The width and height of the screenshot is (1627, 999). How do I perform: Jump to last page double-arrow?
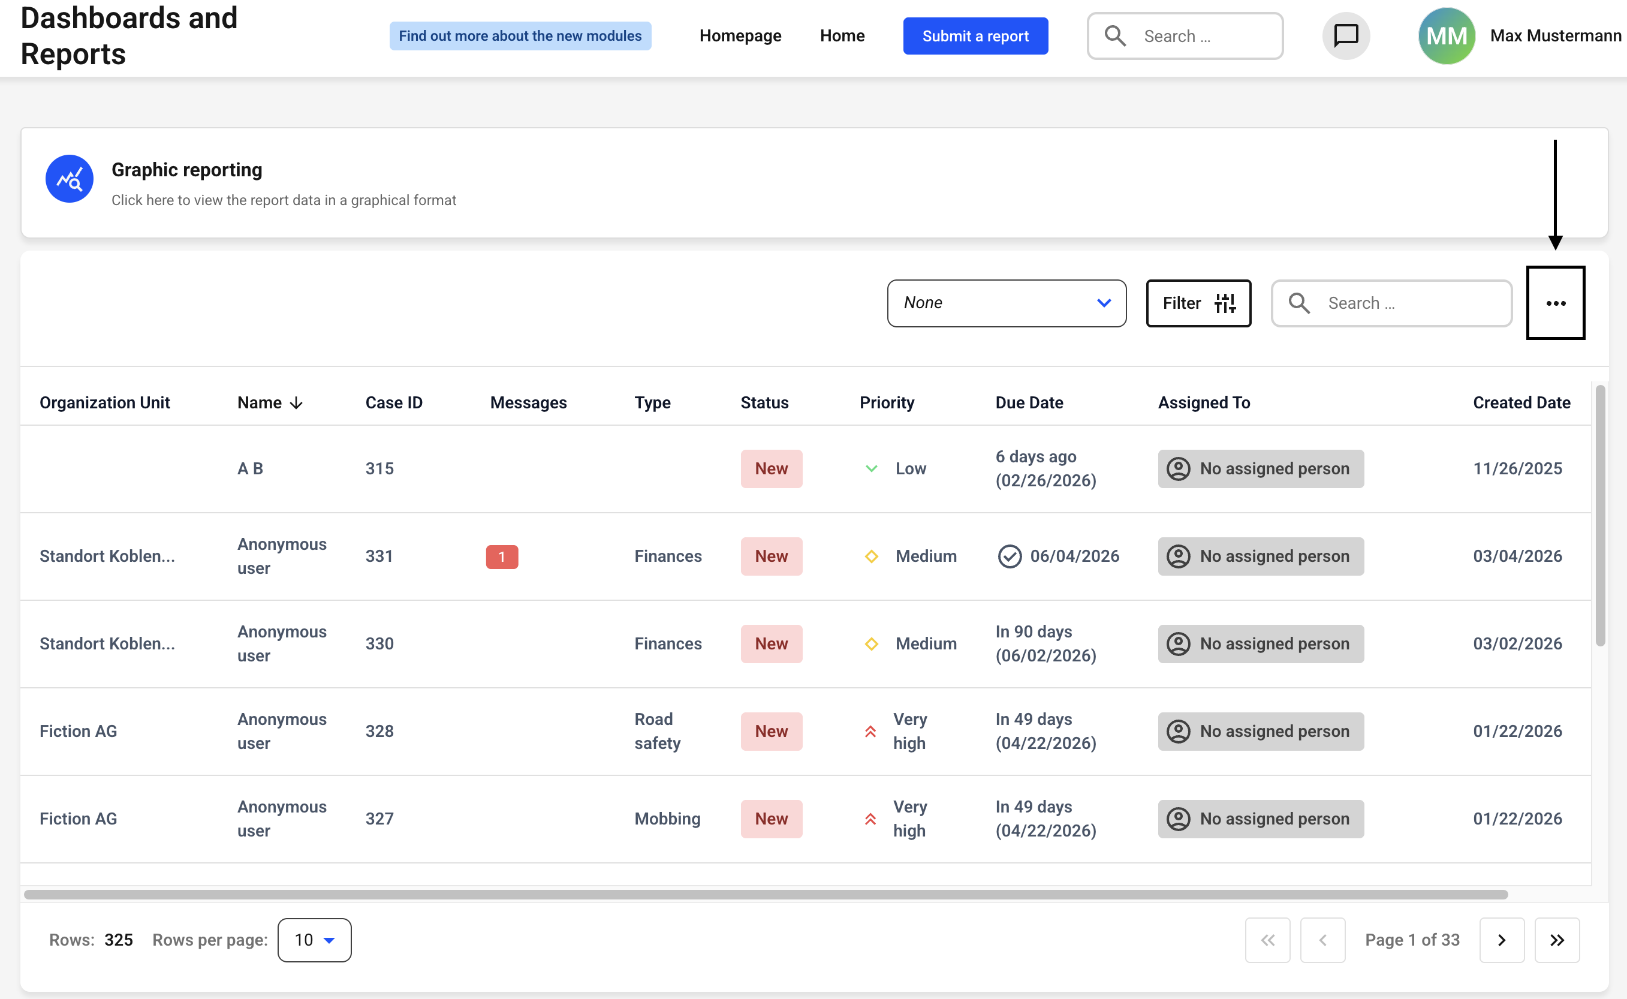coord(1556,940)
